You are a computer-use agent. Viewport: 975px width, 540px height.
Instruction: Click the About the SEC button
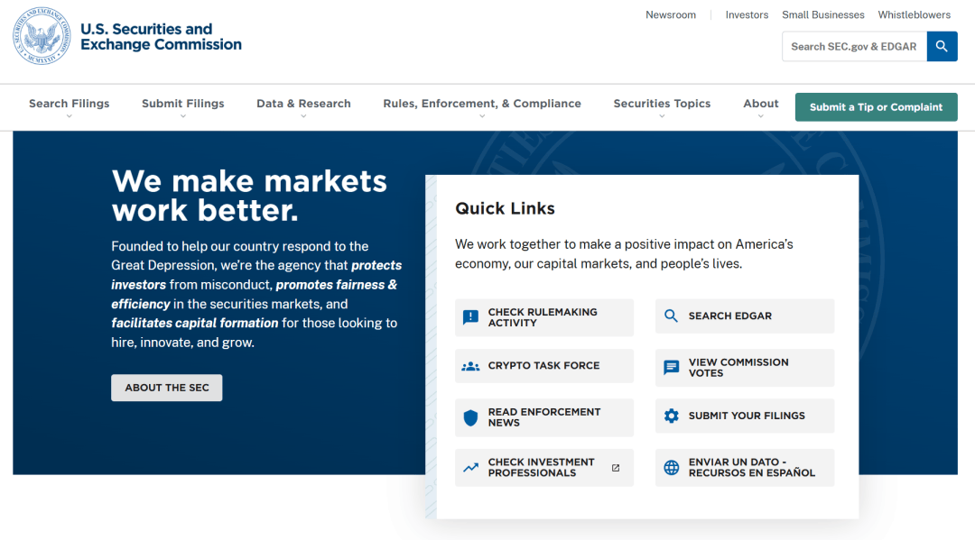167,388
